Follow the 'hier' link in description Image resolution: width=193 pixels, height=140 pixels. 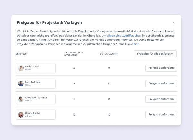point(136,44)
